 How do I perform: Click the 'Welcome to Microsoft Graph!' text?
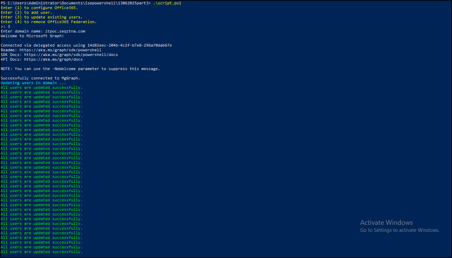point(32,36)
